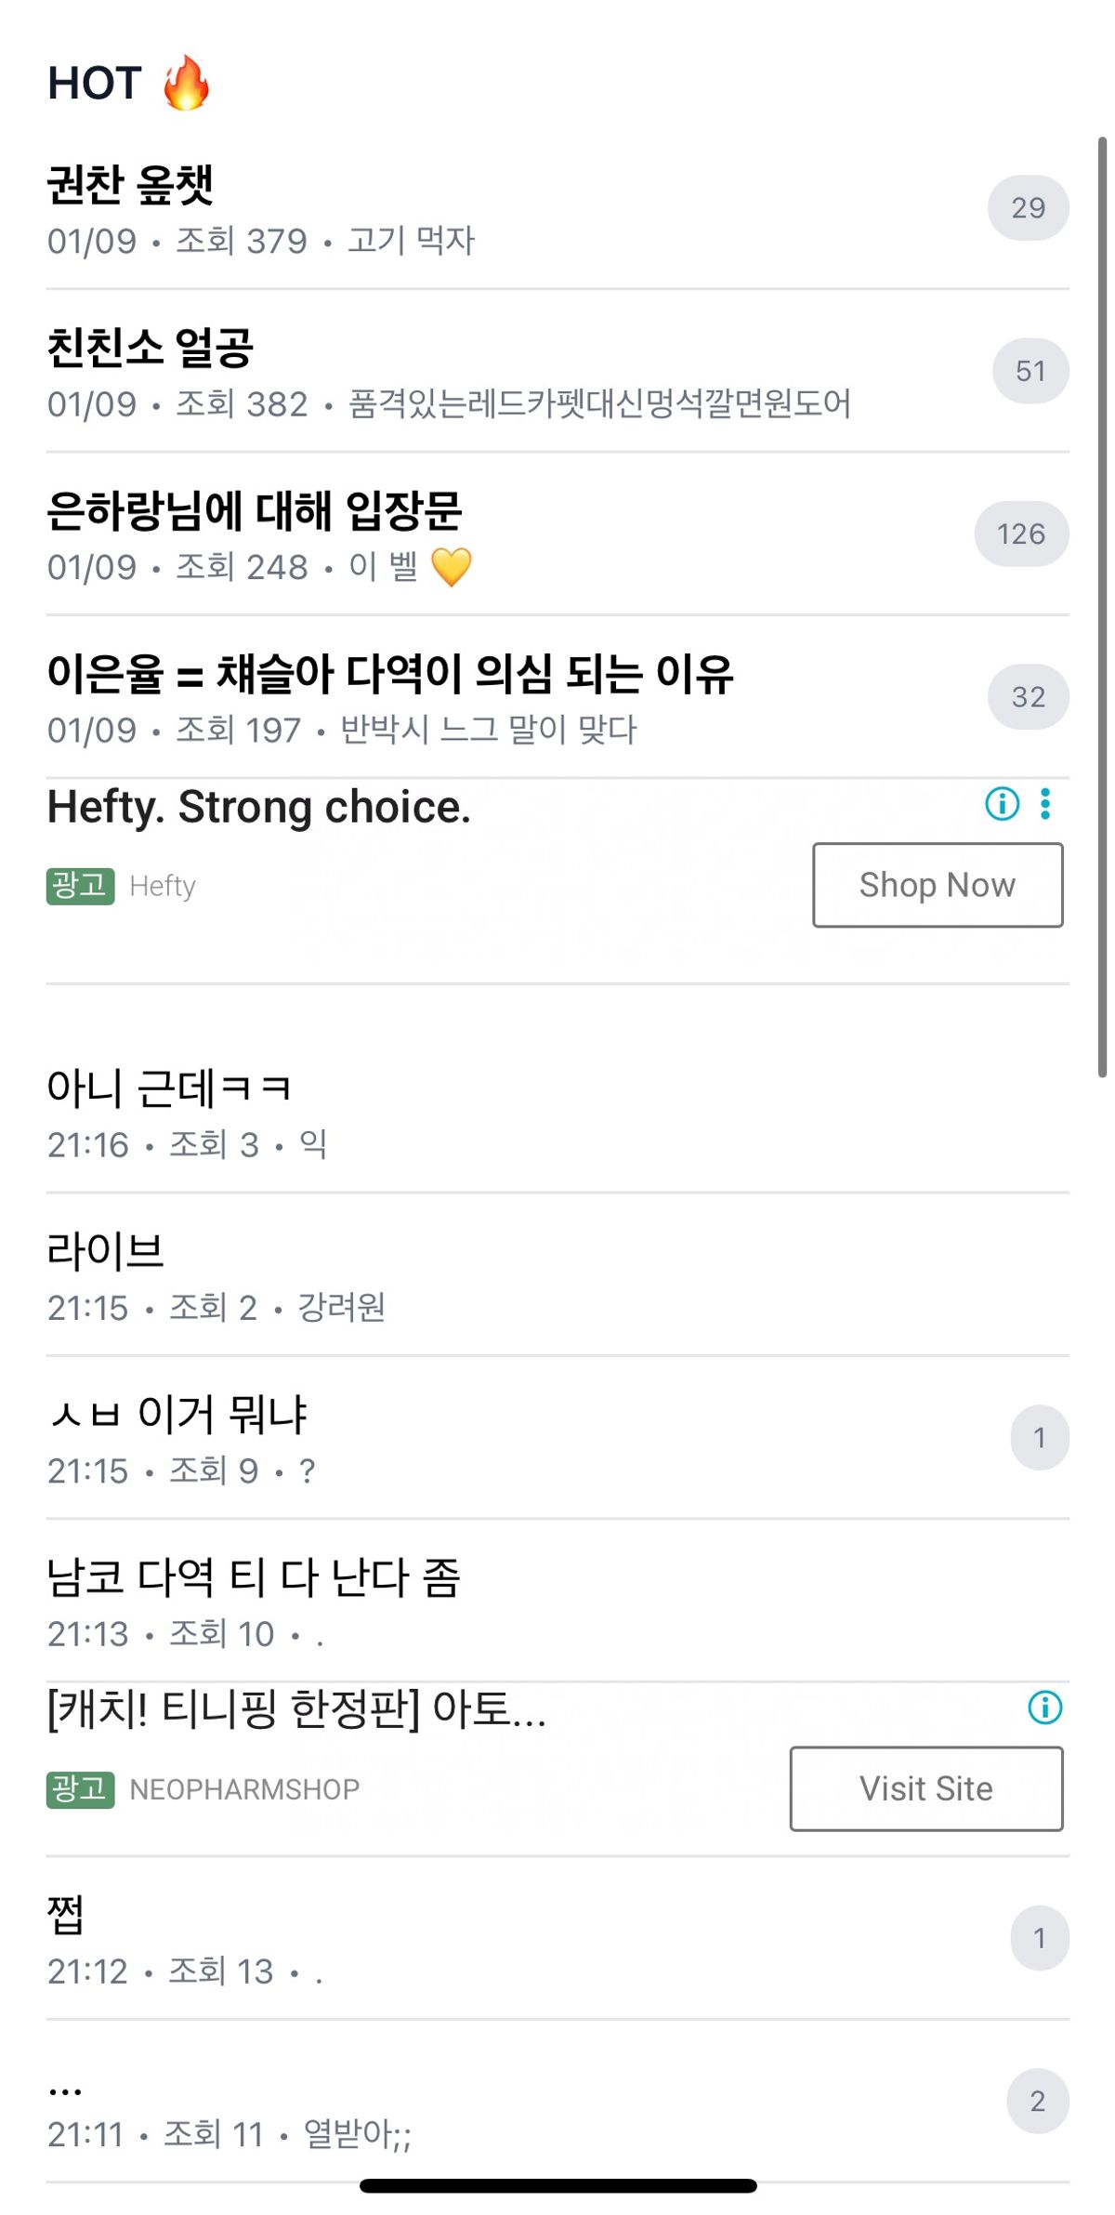Open the post 은하랑님에 대해 입장문
This screenshot has width=1115, height=2215.
coord(255,511)
